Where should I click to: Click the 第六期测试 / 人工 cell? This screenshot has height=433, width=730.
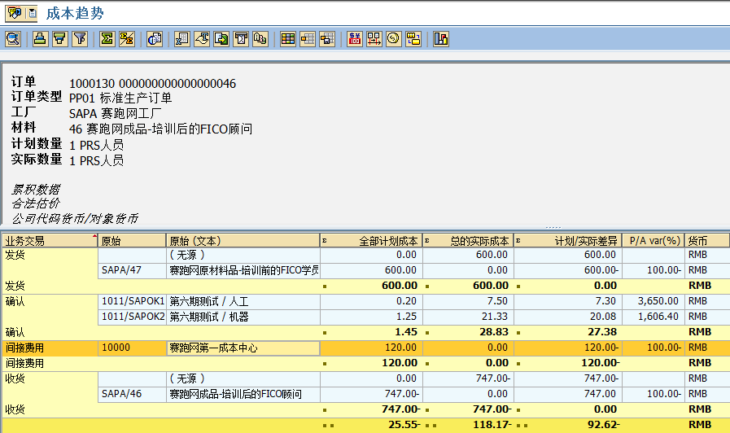(x=243, y=301)
